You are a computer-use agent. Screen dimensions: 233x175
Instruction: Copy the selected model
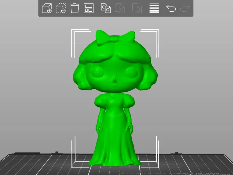tap(106, 9)
